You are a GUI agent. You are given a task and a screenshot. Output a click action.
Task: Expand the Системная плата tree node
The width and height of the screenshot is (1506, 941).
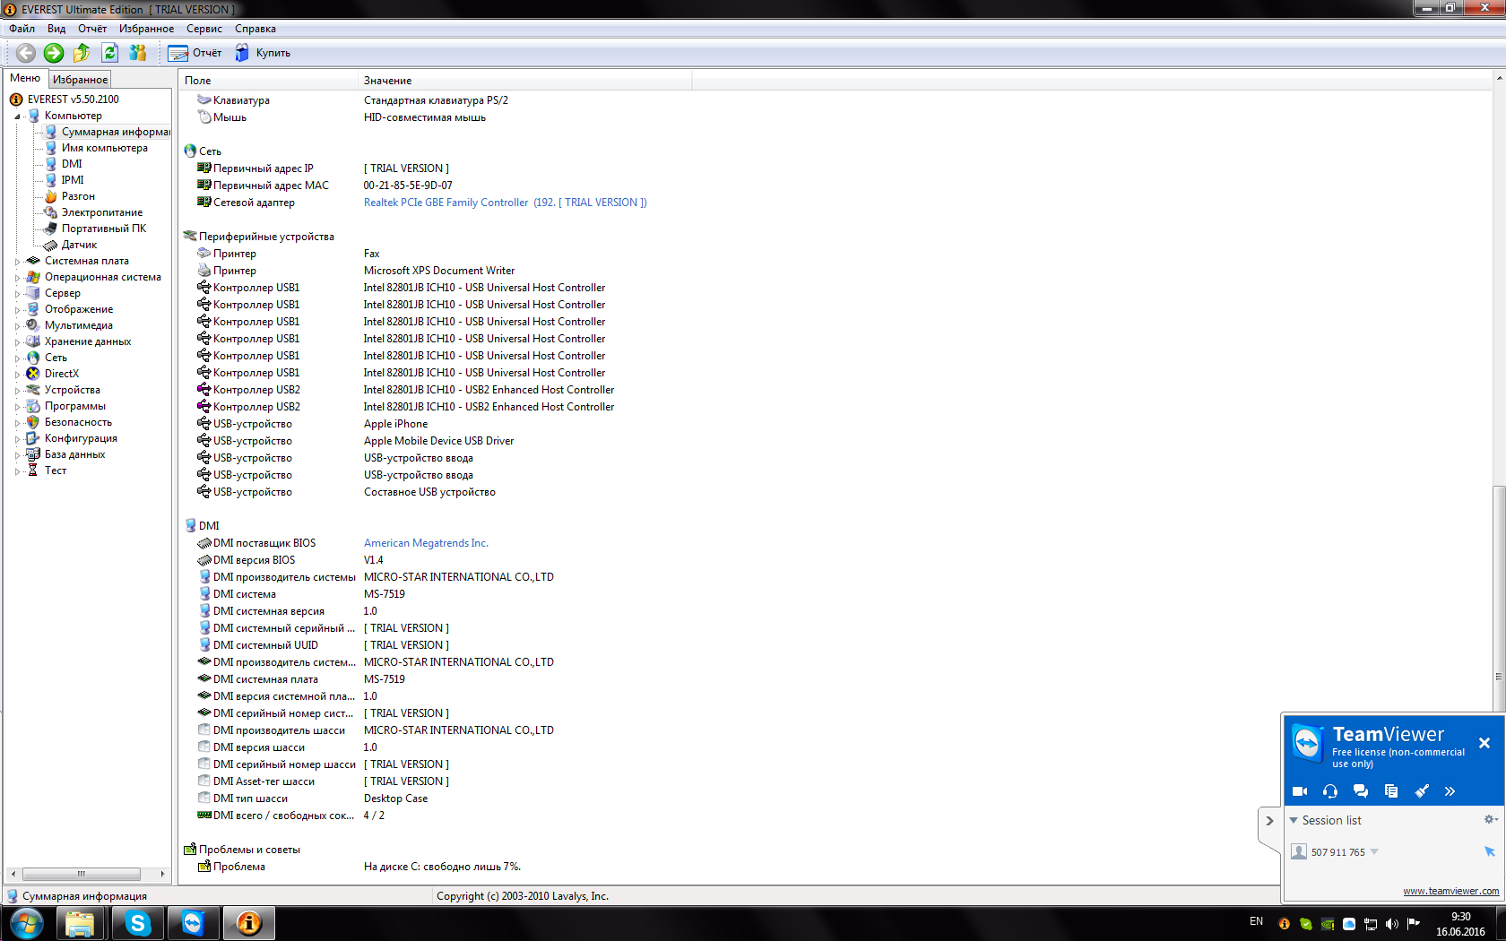pyautogui.click(x=17, y=262)
